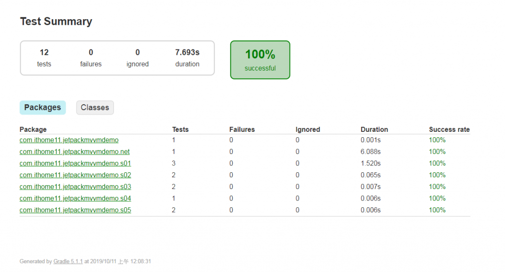Open the jetpackmvvmdemo.s04 package link

[x=75, y=198]
